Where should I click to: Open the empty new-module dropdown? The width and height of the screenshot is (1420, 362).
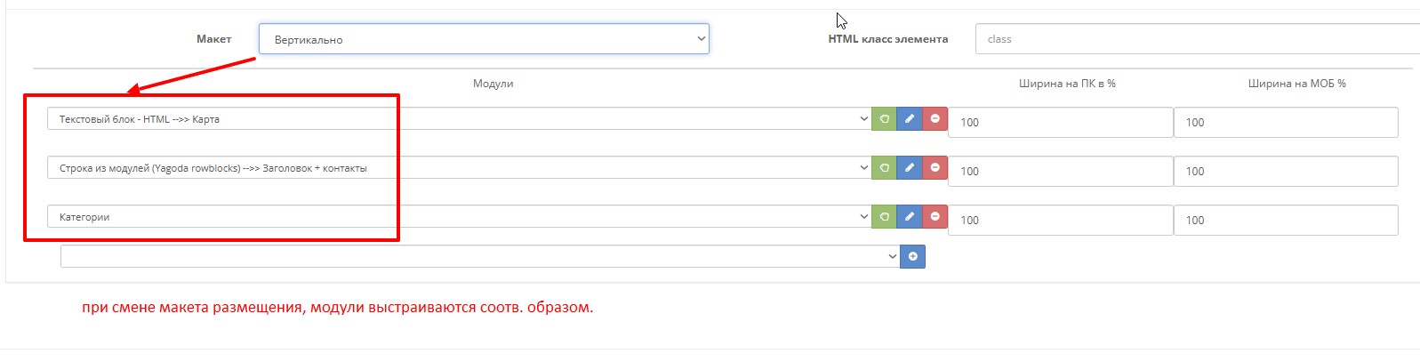pyautogui.click(x=480, y=256)
